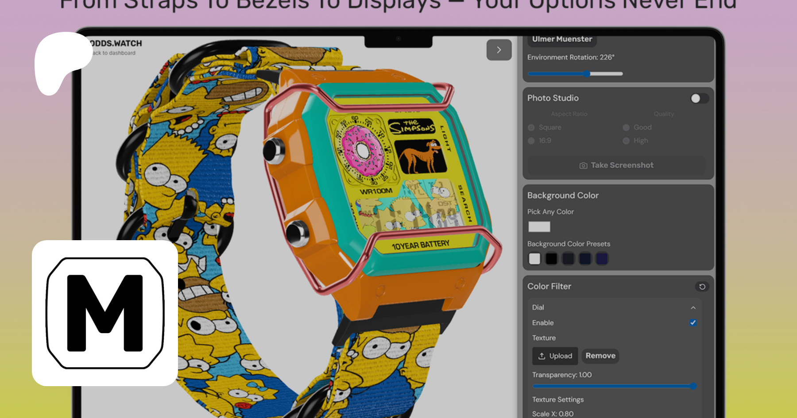Screen dimensions: 797x418
Task: Open the Ulmer Muenster environment dropdown
Action: [562, 39]
